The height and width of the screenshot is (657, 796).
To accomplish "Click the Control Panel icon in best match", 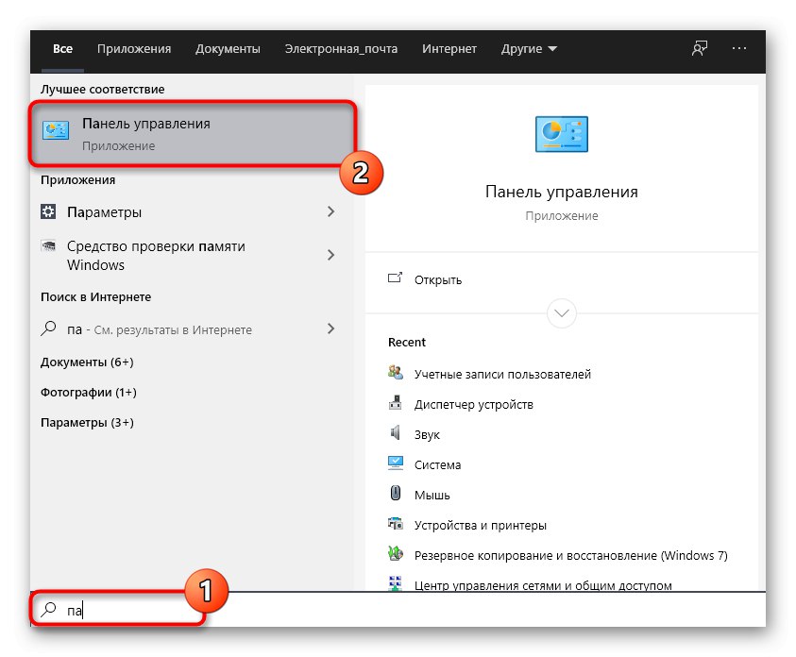I will tap(56, 132).
